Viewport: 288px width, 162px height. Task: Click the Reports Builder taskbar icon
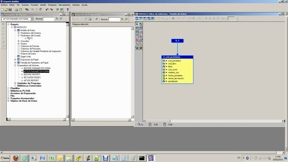pyautogui.click(x=151, y=158)
